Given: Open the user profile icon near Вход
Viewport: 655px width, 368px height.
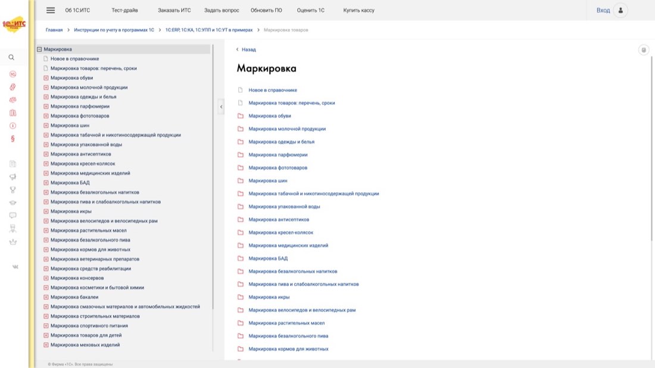Looking at the screenshot, I should coord(620,11).
